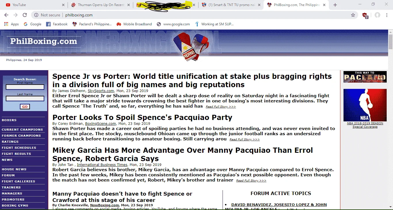
Task: Open International Business Times source link
Action: (x=102, y=165)
